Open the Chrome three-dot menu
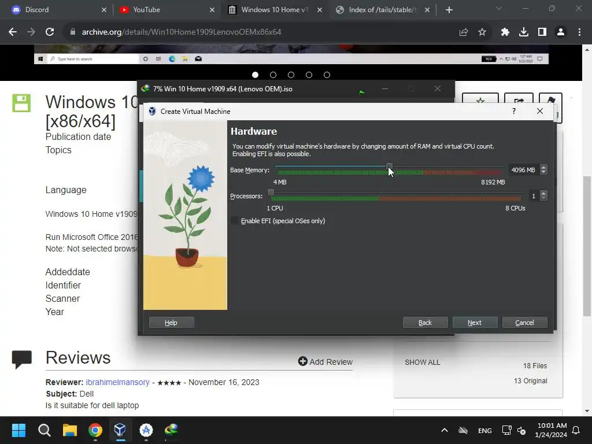592x444 pixels. pyautogui.click(x=579, y=32)
